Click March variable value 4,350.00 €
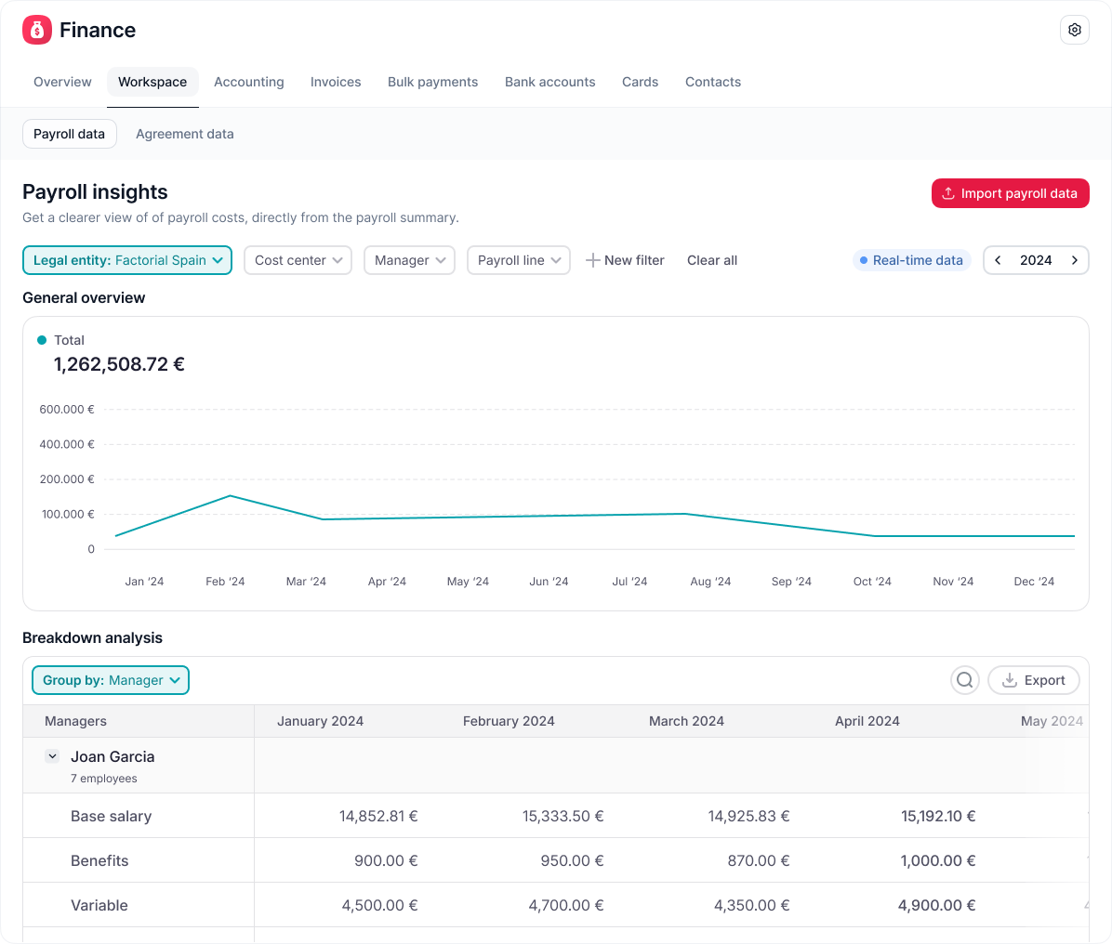The height and width of the screenshot is (944, 1112). [x=752, y=905]
